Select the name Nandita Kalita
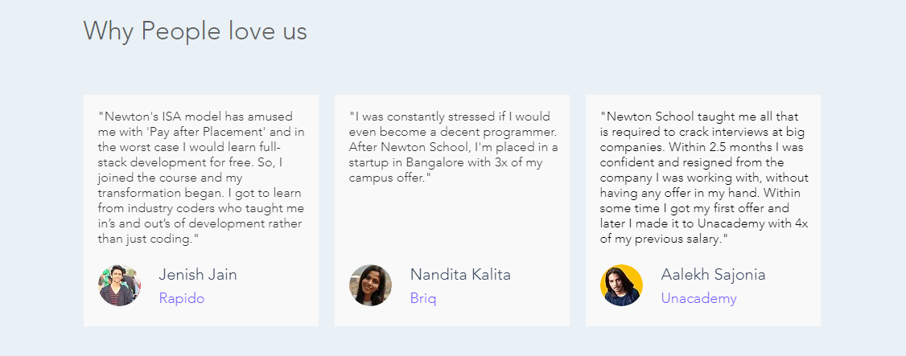Viewport: 906px width, 356px height. pos(460,275)
